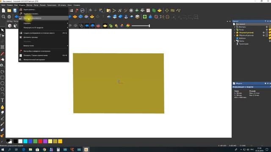
Task: Expand the Растр tree node
Action: (235, 30)
